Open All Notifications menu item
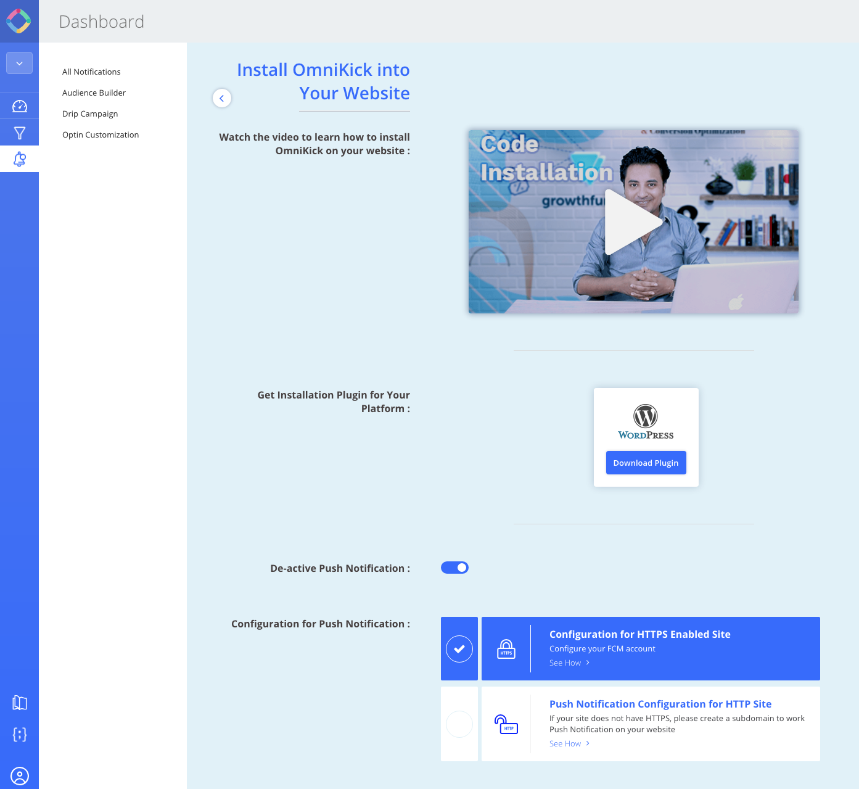 point(91,72)
